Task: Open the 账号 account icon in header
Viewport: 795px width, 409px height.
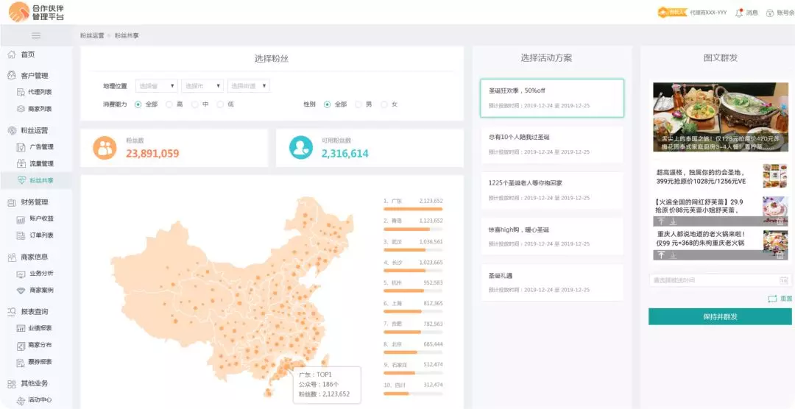Action: [770, 13]
